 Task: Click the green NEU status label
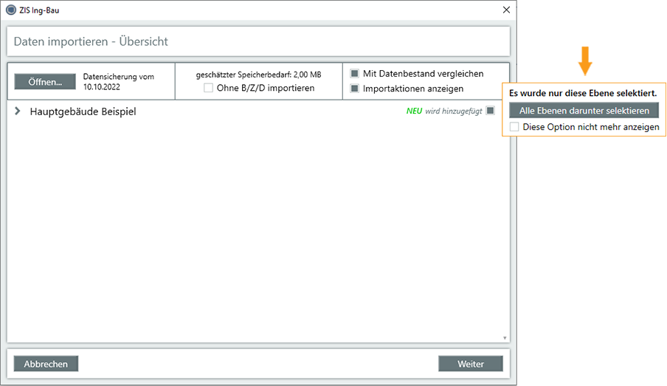pos(414,111)
